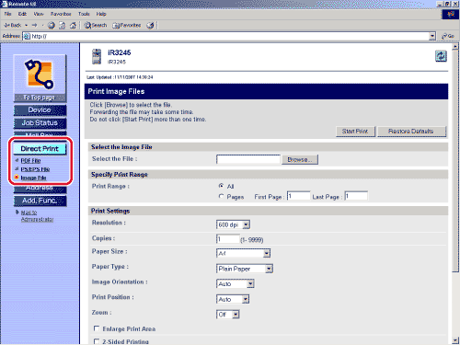The image size is (460, 345).
Task: Click the browser Home icon
Action: point(73,25)
